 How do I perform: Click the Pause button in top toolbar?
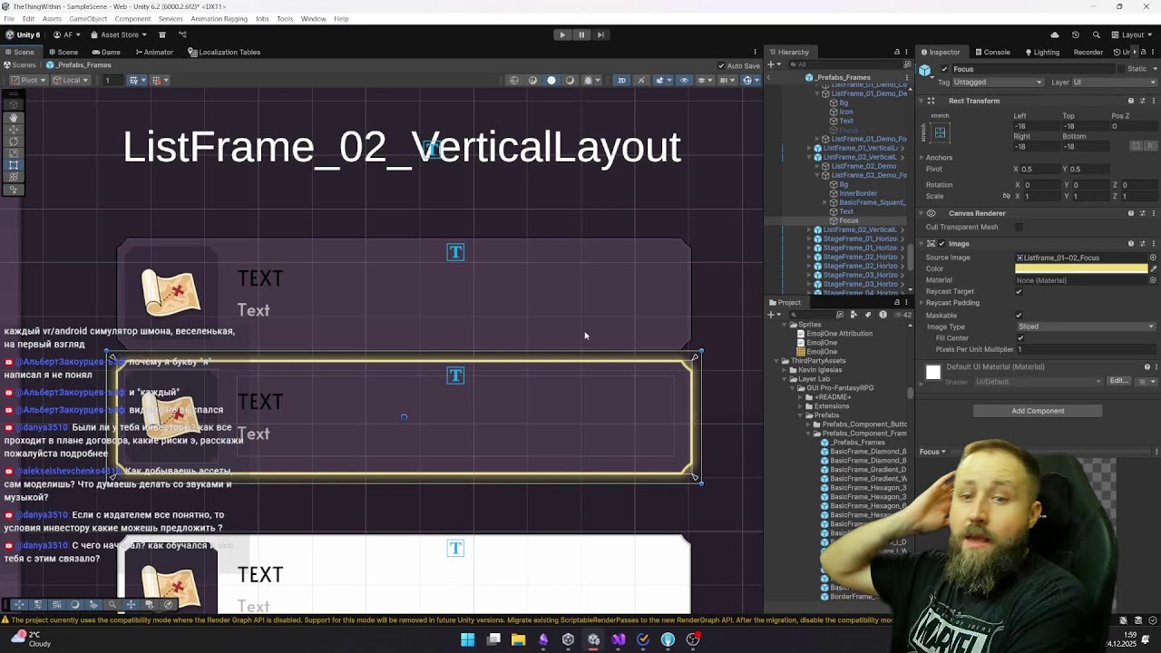(x=581, y=34)
